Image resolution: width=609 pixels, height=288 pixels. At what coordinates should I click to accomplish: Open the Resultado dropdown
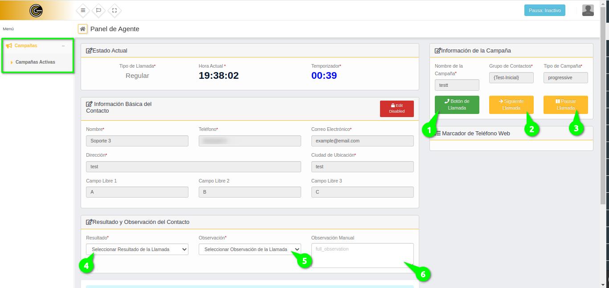[x=137, y=249]
